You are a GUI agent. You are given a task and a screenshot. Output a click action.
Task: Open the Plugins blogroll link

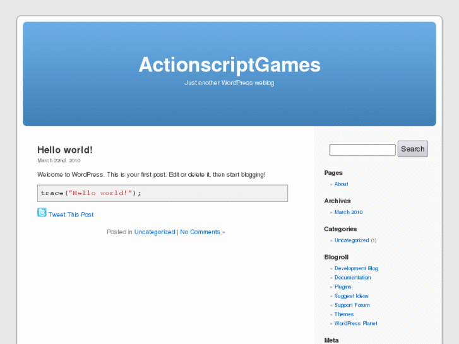pos(343,287)
